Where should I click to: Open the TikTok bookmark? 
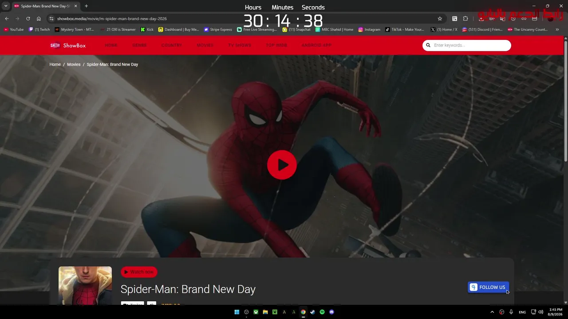pos(405,30)
